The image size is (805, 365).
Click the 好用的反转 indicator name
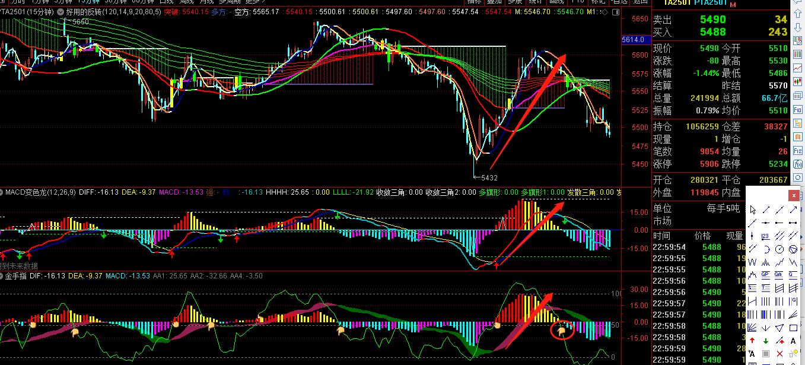click(x=83, y=12)
